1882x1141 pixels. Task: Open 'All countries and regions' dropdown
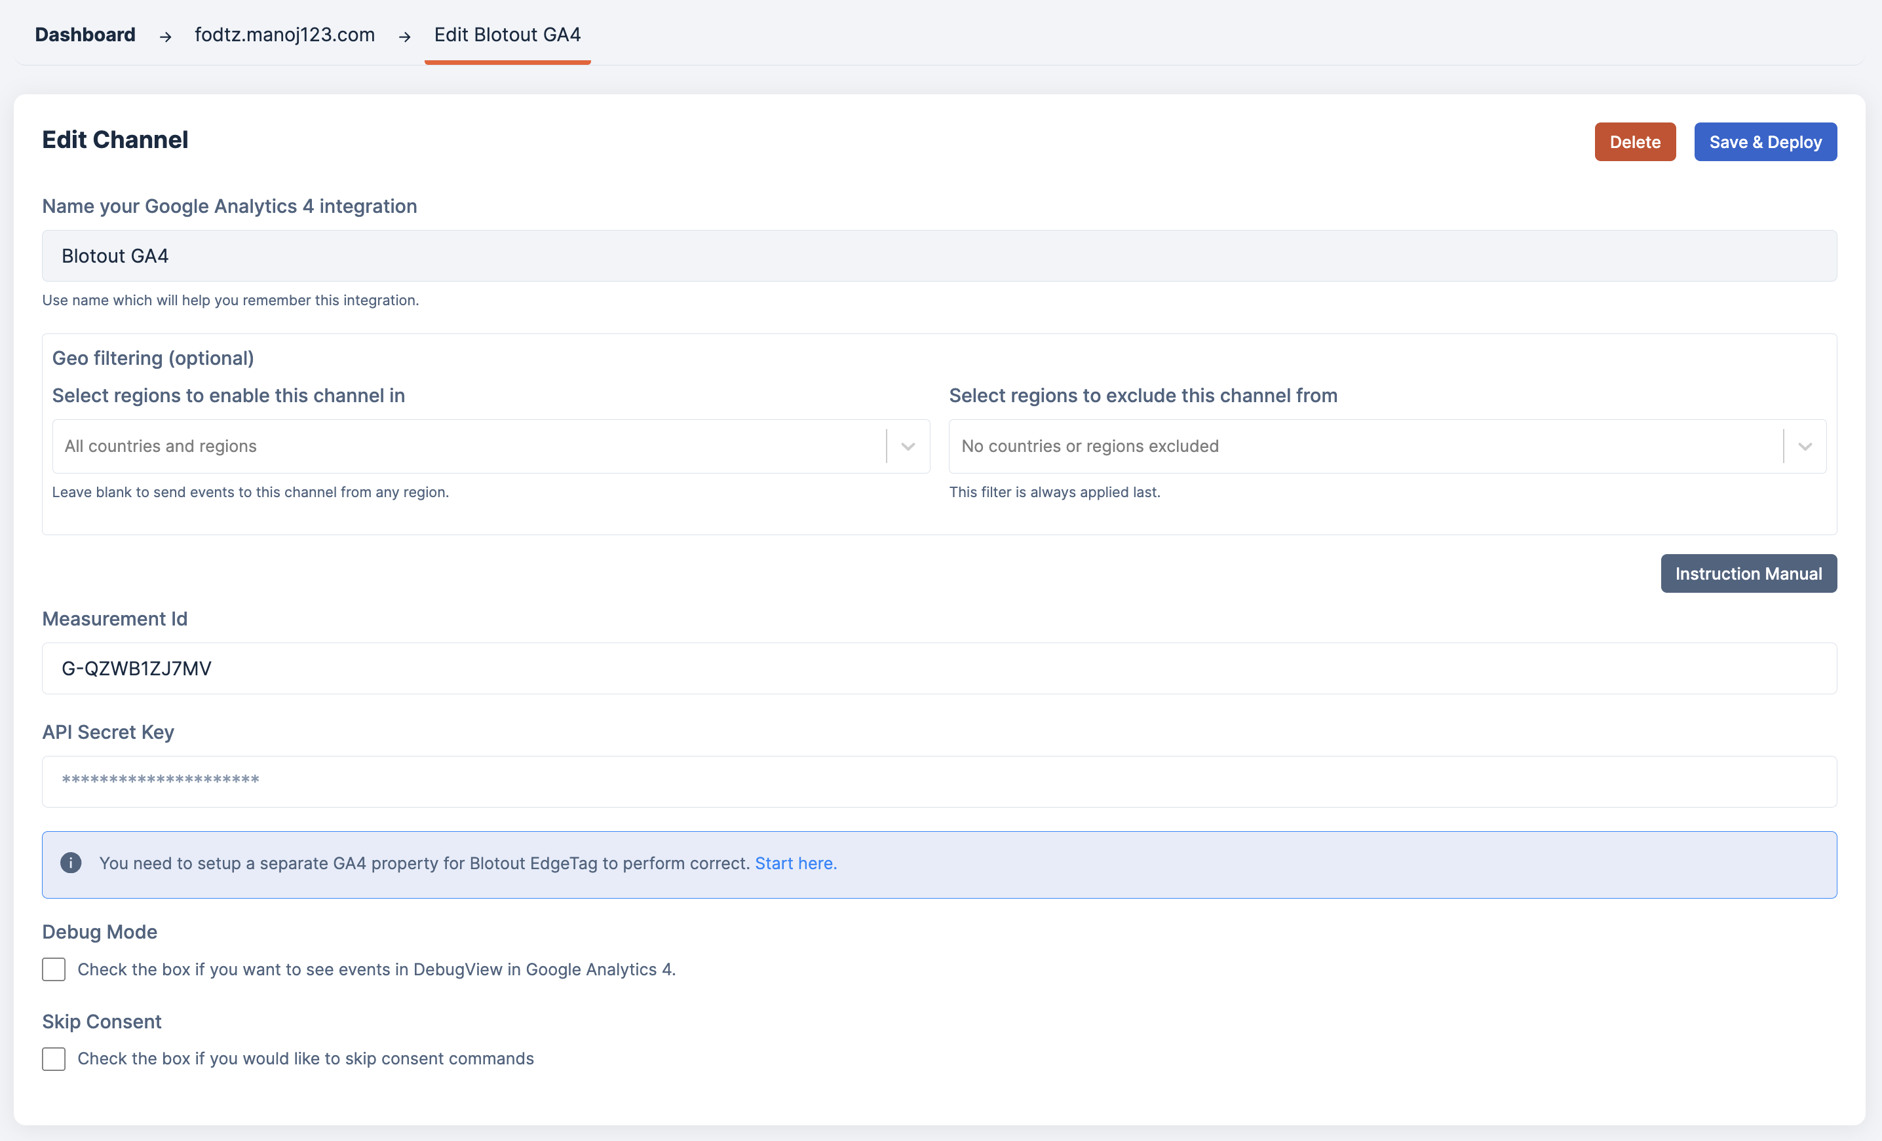(x=466, y=447)
